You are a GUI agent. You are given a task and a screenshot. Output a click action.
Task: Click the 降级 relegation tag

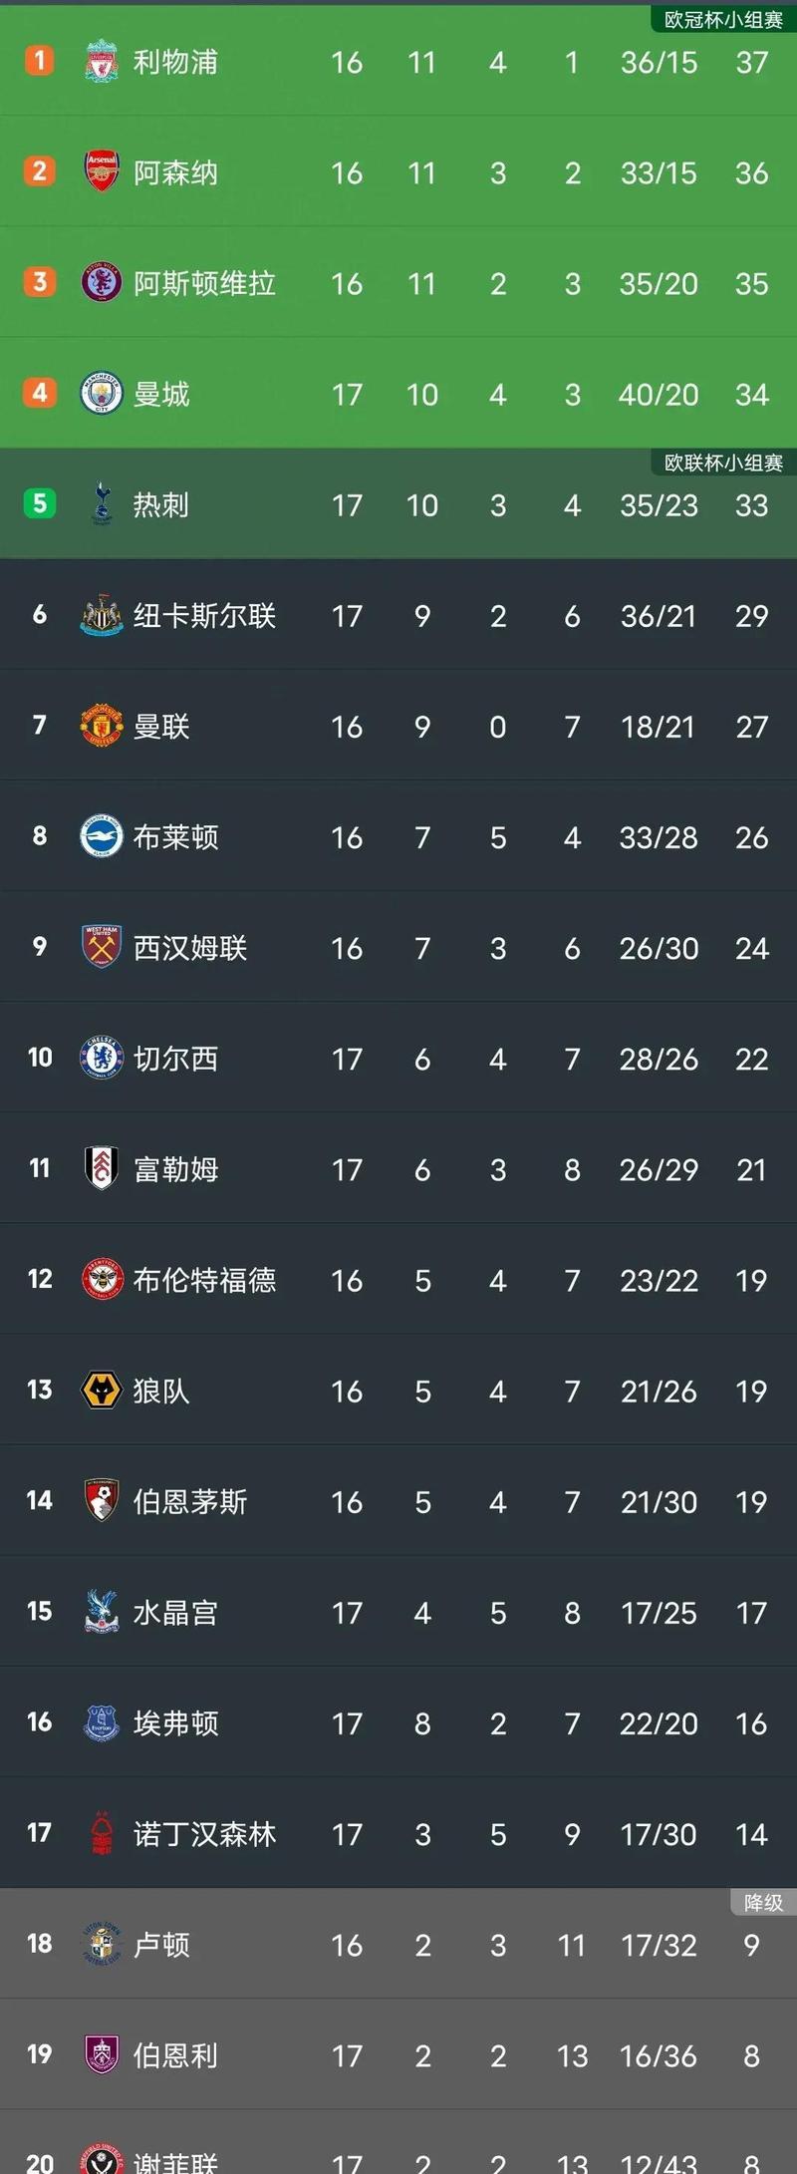pos(763,1902)
